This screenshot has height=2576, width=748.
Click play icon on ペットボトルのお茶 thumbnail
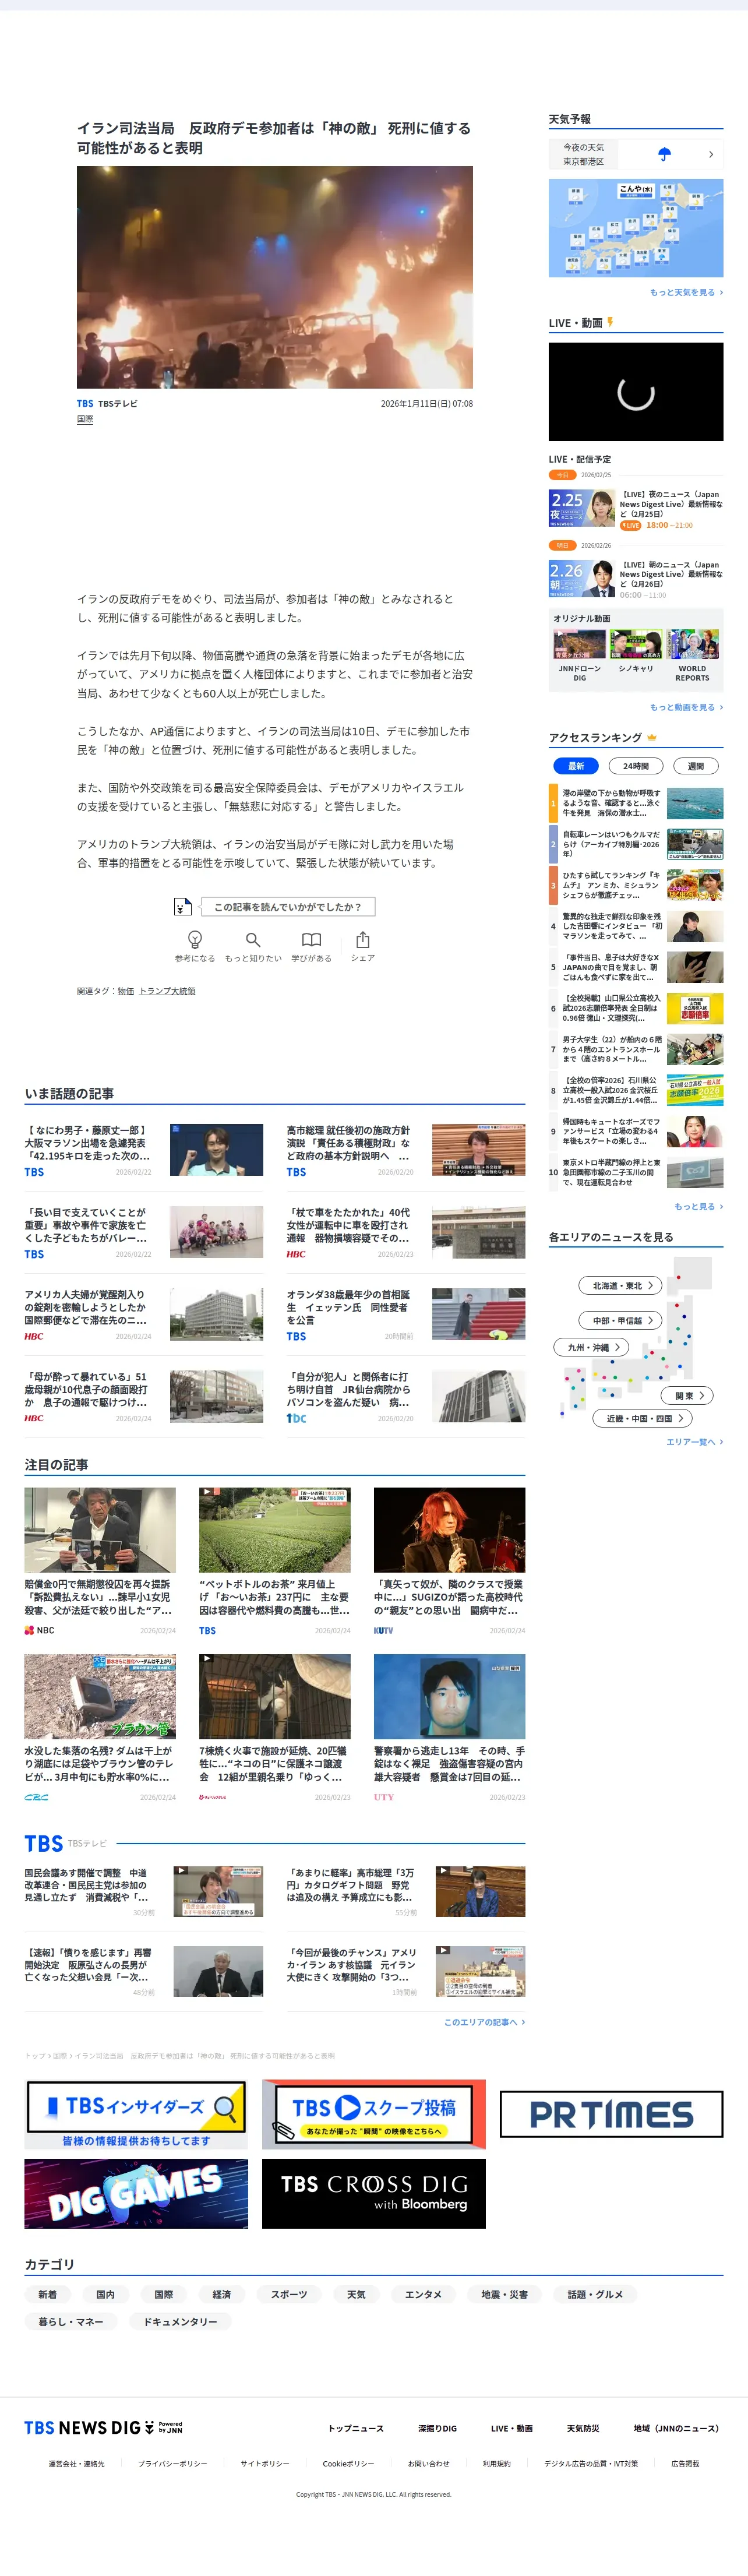point(206,1492)
